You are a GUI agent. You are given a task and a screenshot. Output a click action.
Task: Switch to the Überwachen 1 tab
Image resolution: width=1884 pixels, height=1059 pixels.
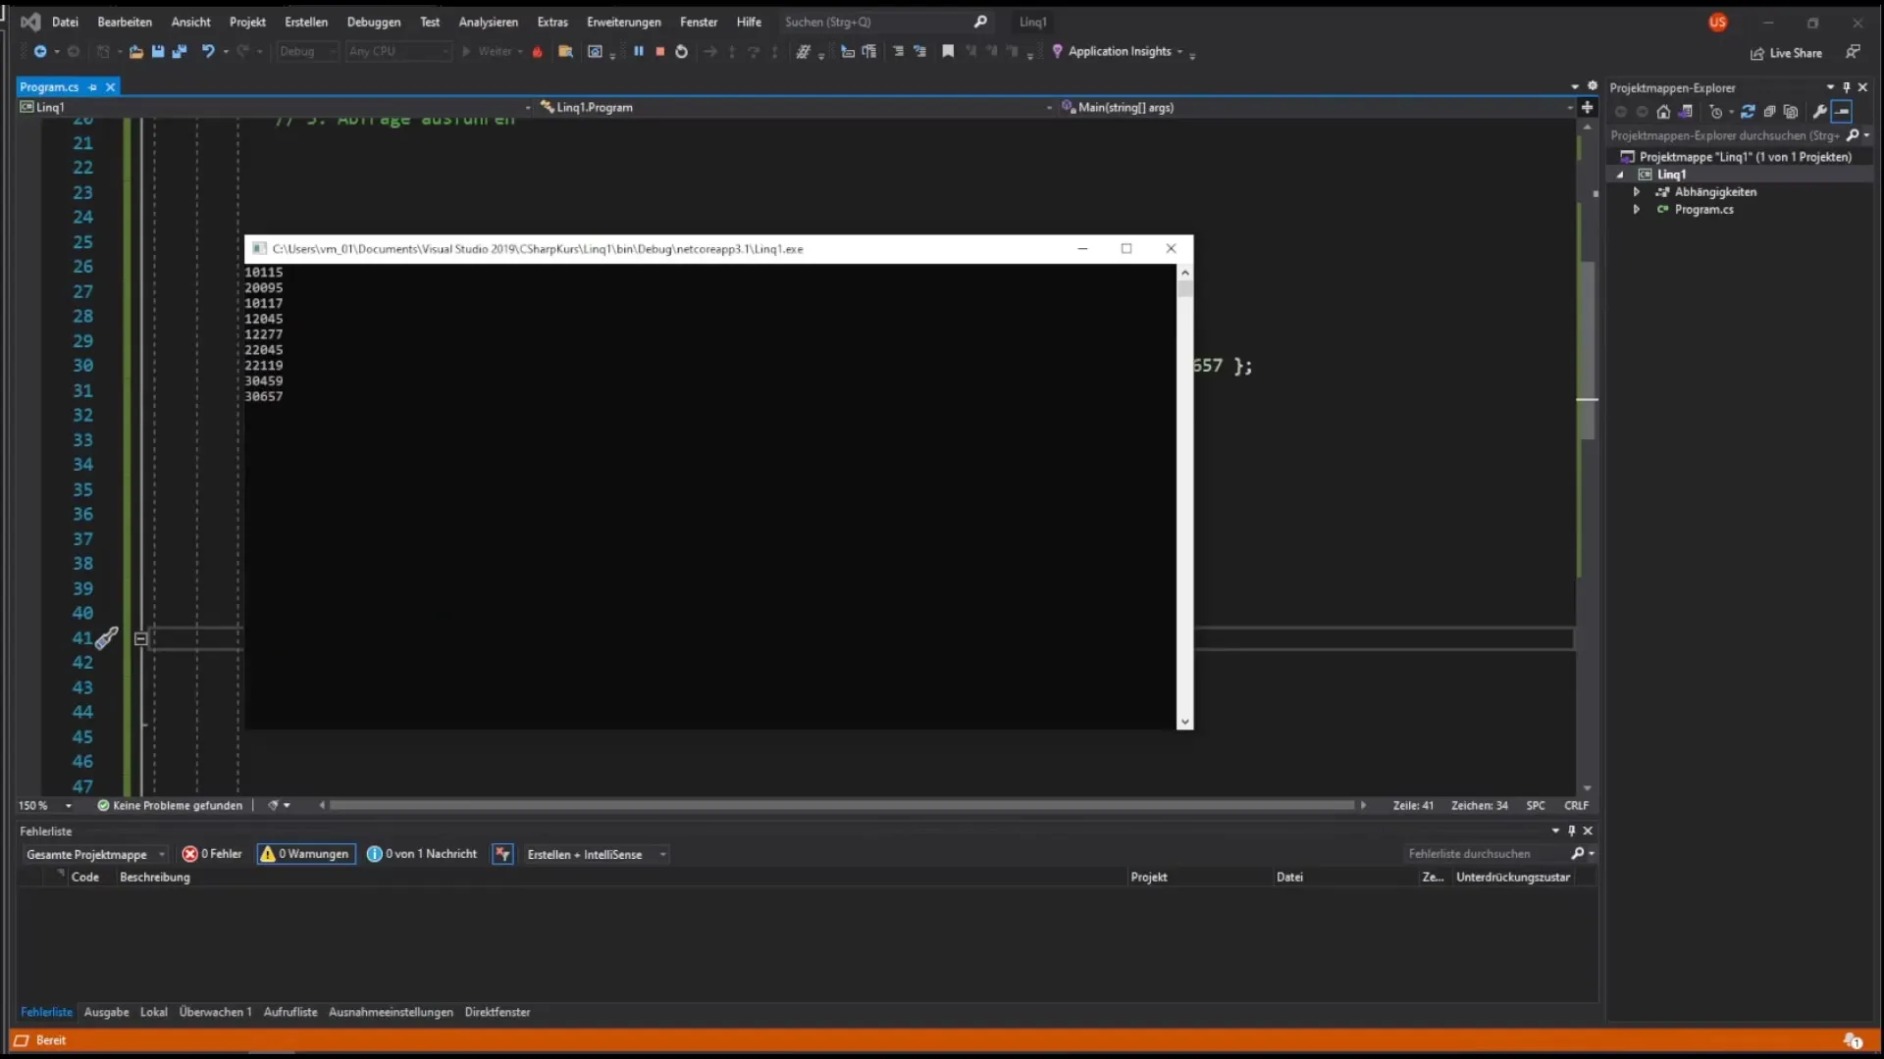(x=215, y=1012)
